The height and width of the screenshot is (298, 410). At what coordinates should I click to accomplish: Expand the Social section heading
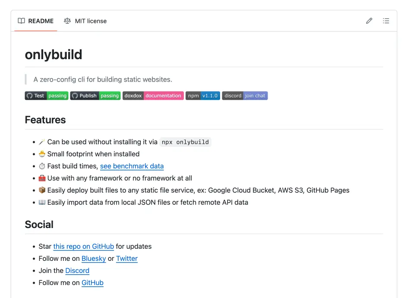point(39,225)
